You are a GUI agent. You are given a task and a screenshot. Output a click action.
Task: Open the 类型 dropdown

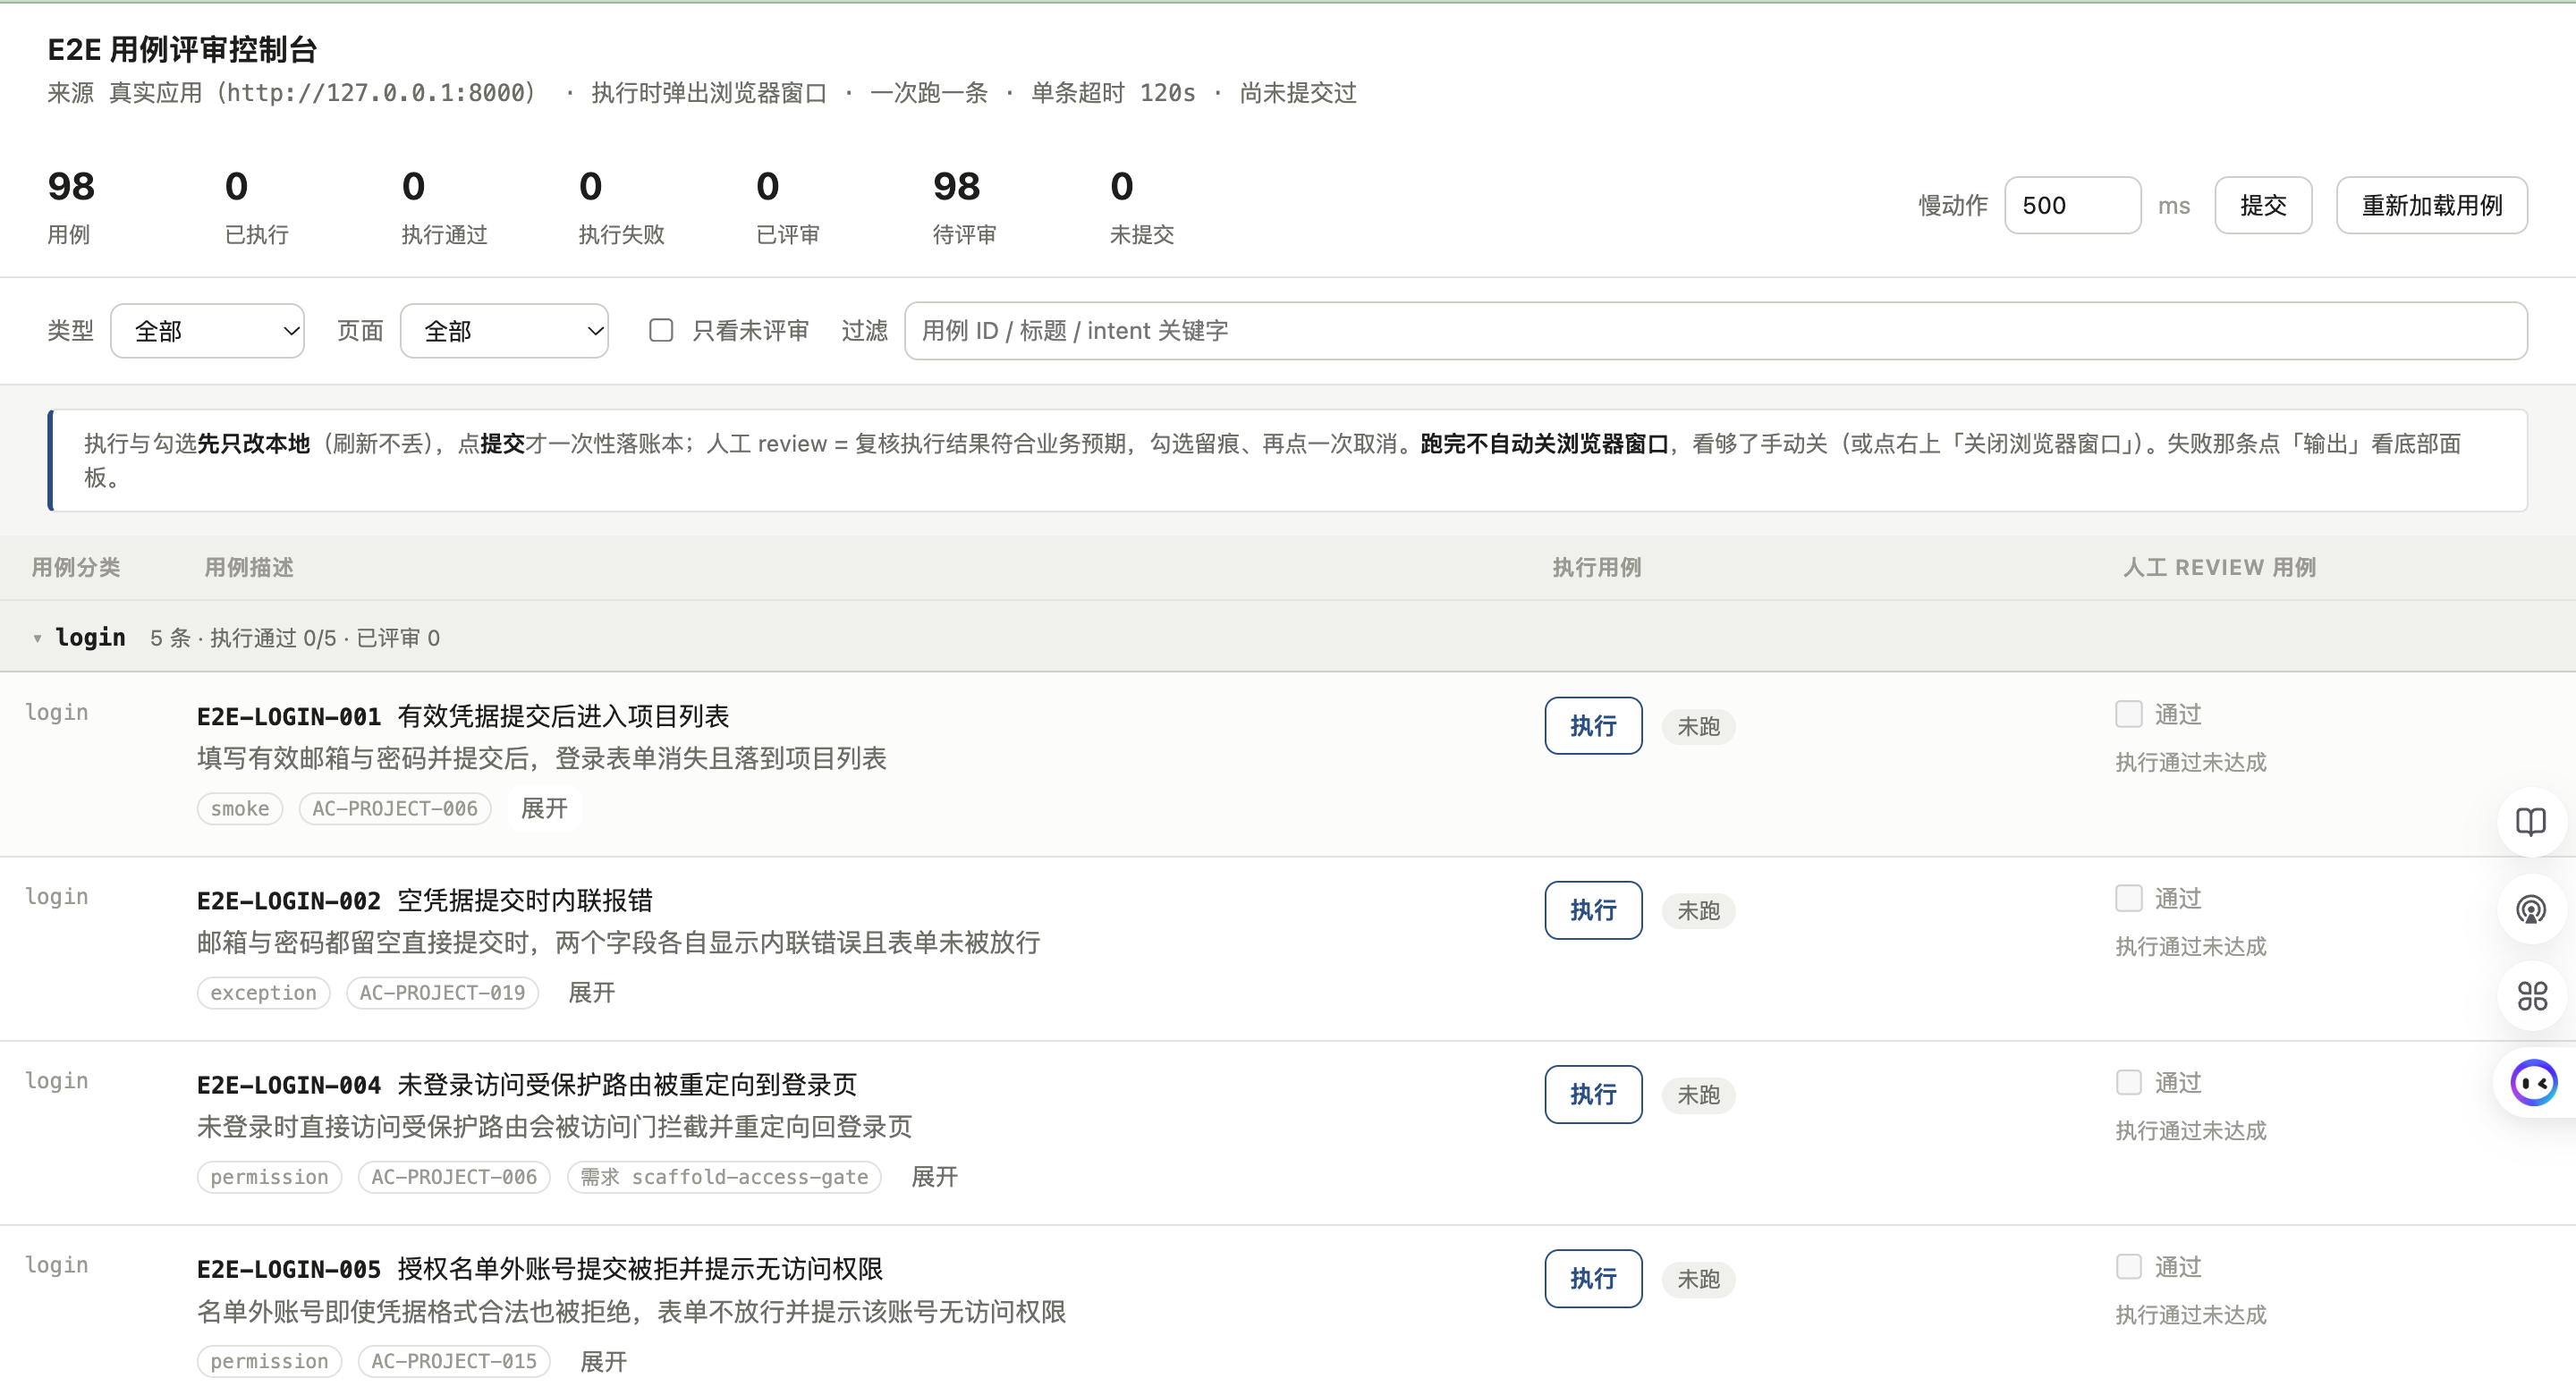pyautogui.click(x=207, y=331)
